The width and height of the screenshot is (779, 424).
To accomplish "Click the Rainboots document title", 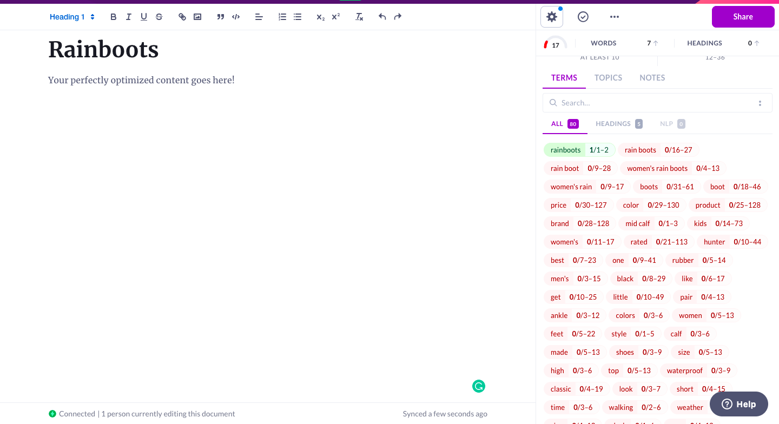I will click(x=103, y=49).
